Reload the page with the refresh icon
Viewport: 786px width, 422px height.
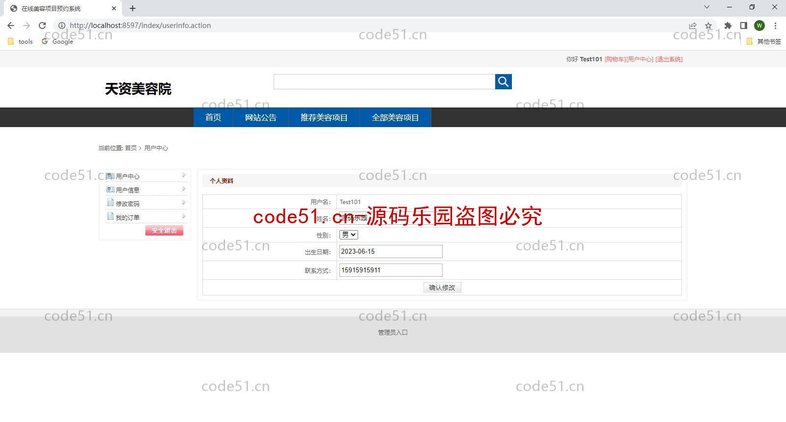(42, 26)
